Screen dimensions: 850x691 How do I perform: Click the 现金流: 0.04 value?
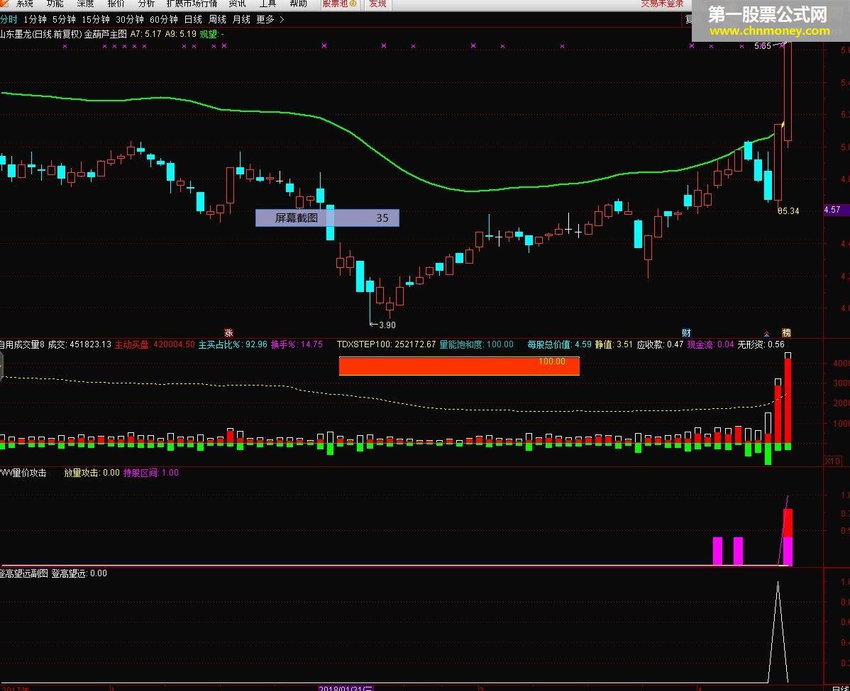711,344
